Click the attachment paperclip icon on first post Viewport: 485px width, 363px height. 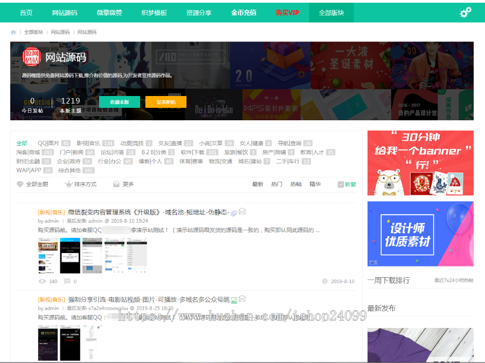tap(234, 213)
